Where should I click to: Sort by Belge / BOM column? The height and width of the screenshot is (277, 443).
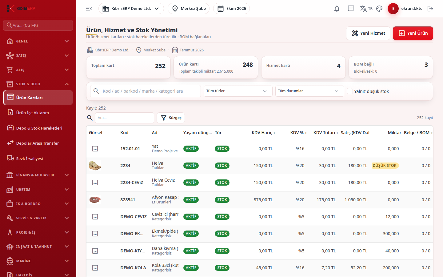pos(418,133)
